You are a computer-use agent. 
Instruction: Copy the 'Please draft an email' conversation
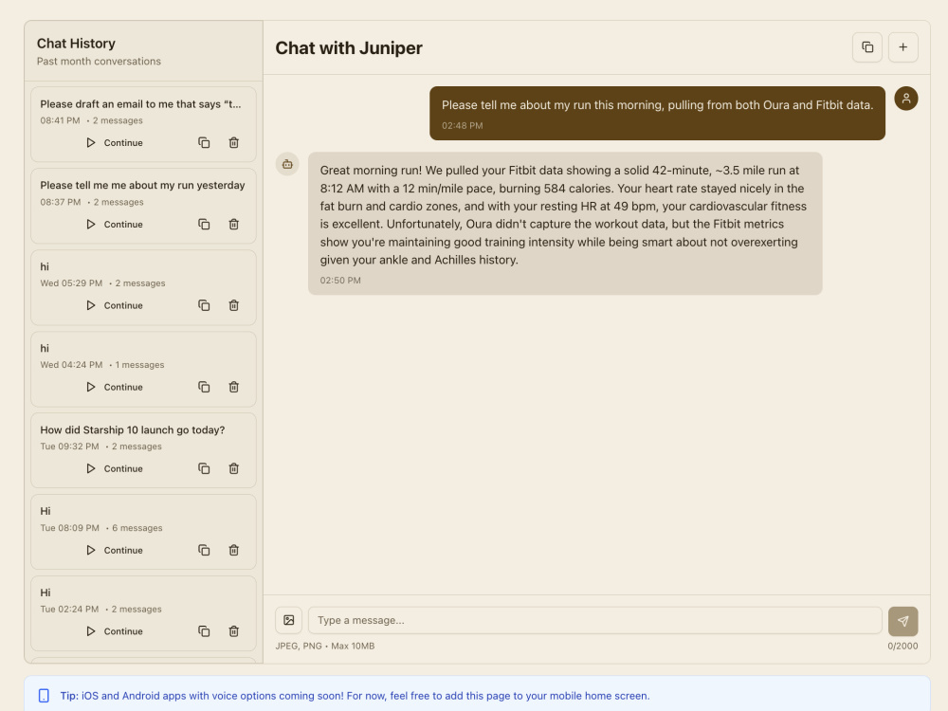(x=204, y=143)
